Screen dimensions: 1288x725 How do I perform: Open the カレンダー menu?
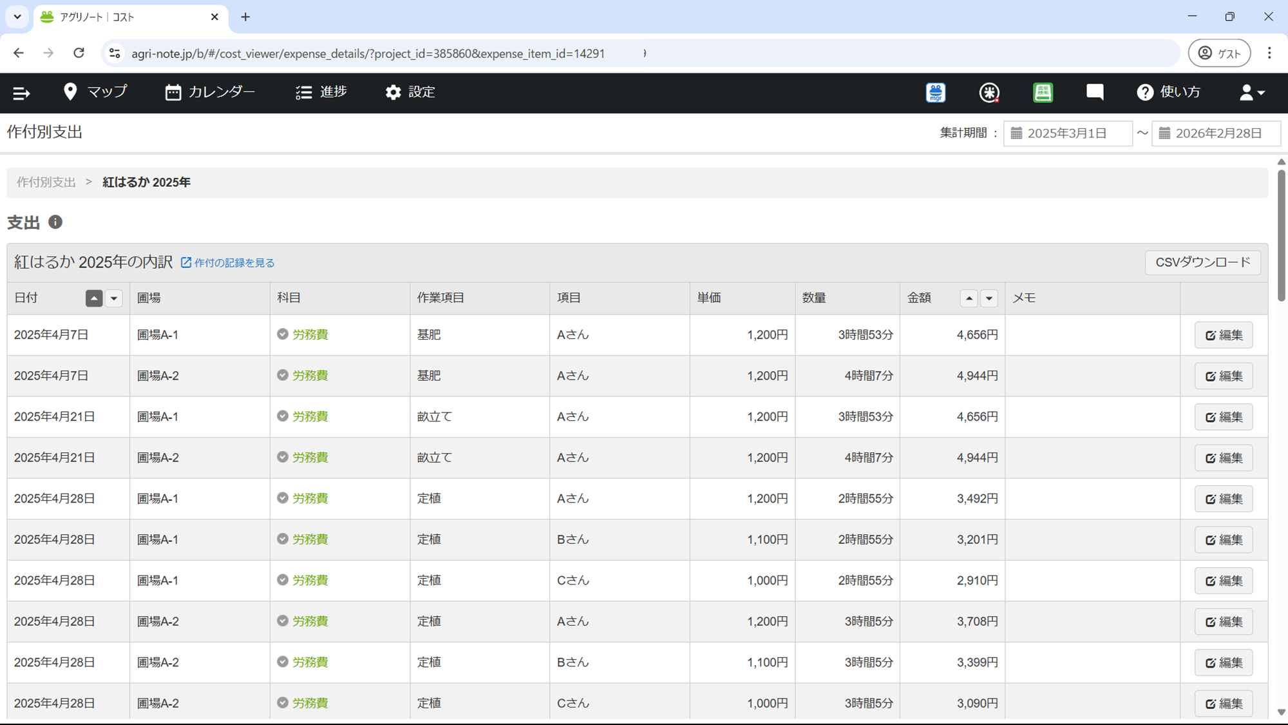(x=210, y=92)
